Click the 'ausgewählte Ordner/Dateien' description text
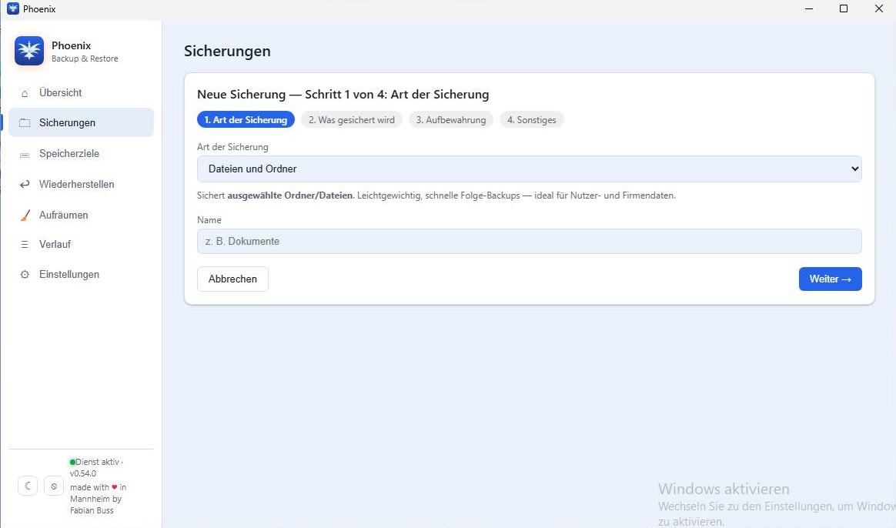The height and width of the screenshot is (528, 896). pos(289,195)
